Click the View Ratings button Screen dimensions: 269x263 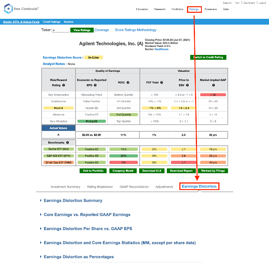tap(82, 30)
